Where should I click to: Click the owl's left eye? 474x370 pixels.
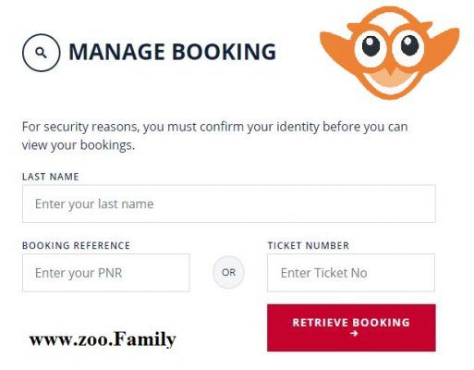pyautogui.click(x=371, y=46)
